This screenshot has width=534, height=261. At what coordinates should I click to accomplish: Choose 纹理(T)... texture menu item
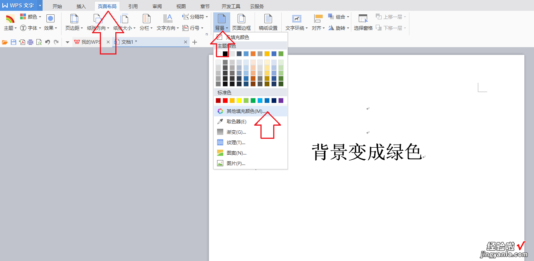tap(250, 142)
